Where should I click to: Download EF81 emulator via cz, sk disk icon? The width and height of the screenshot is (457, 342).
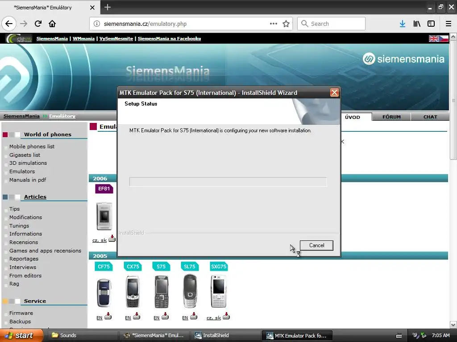click(x=112, y=239)
